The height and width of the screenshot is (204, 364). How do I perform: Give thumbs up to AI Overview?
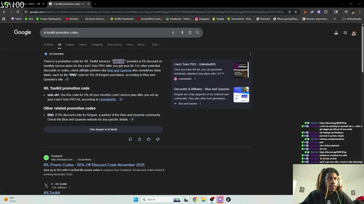click(x=148, y=139)
